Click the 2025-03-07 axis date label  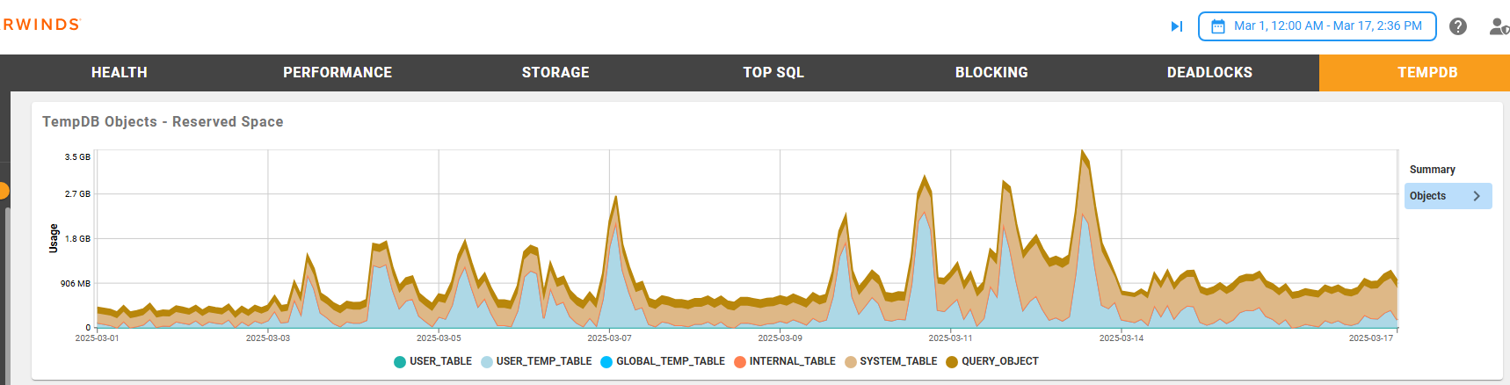click(x=609, y=338)
